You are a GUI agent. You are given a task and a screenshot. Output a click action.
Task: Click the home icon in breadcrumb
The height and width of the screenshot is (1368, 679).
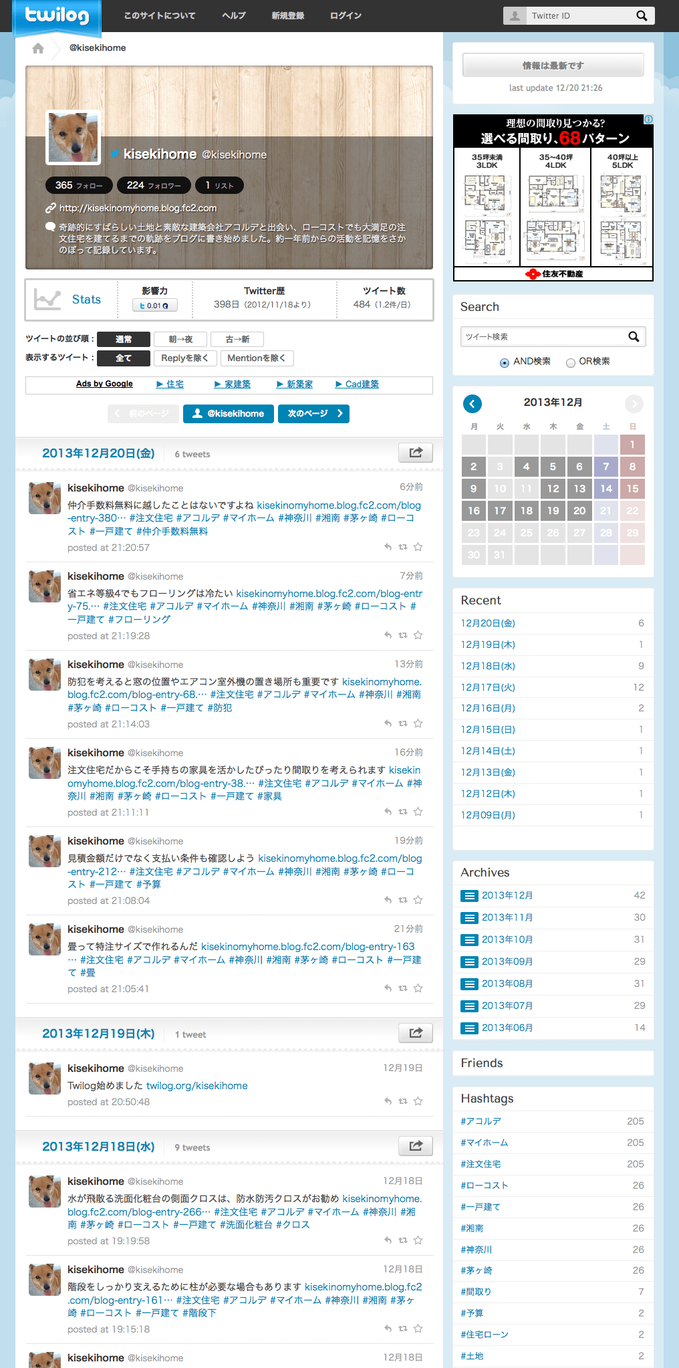(x=38, y=48)
